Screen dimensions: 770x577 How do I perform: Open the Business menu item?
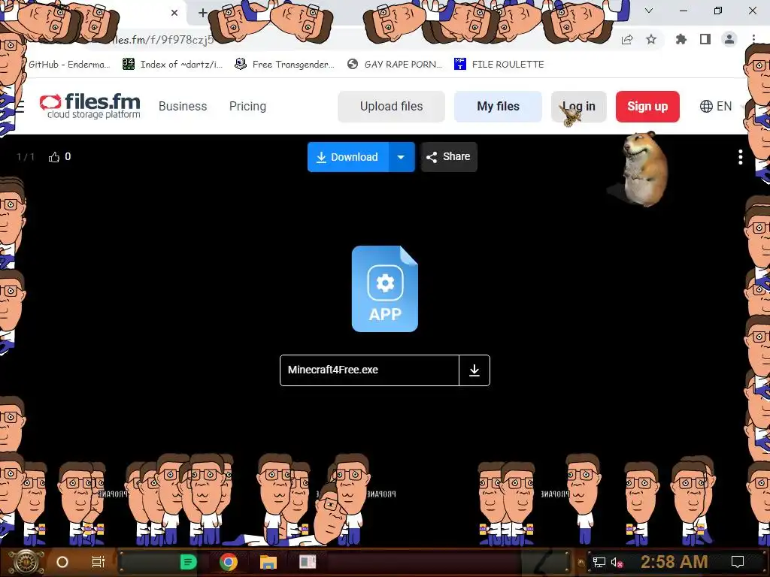click(183, 107)
